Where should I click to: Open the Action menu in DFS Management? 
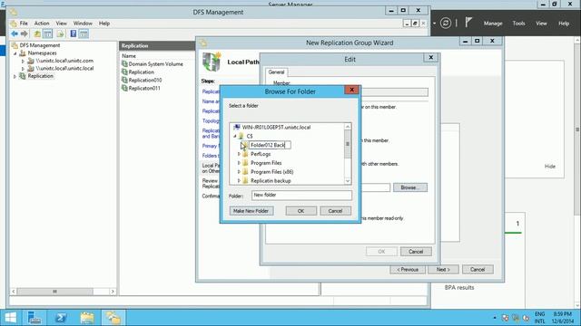click(42, 24)
